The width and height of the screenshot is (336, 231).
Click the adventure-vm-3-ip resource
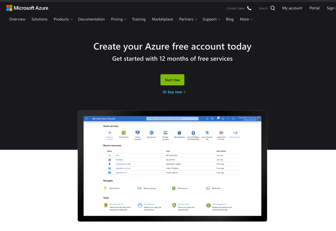(123, 168)
